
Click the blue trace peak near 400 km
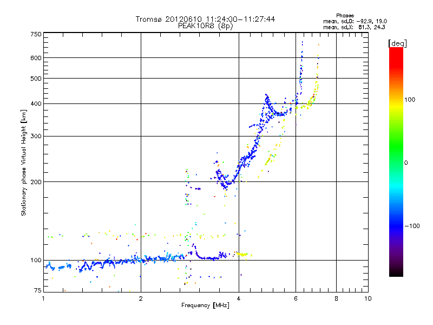coord(267,97)
